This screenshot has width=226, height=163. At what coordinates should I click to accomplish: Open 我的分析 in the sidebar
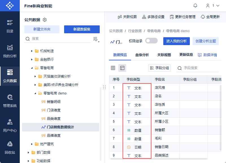tap(10, 51)
